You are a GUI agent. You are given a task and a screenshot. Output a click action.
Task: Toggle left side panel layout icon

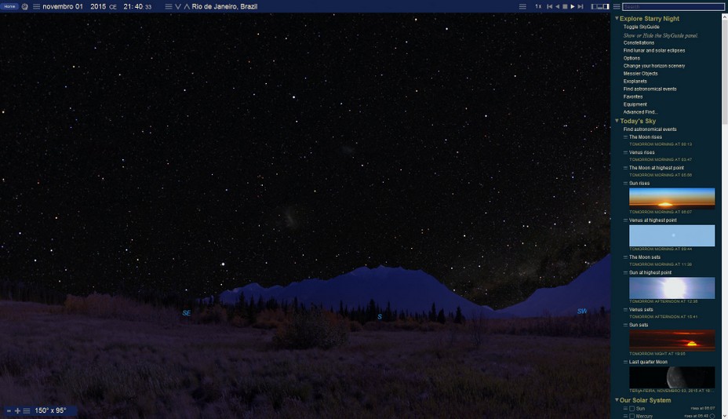[x=594, y=6]
